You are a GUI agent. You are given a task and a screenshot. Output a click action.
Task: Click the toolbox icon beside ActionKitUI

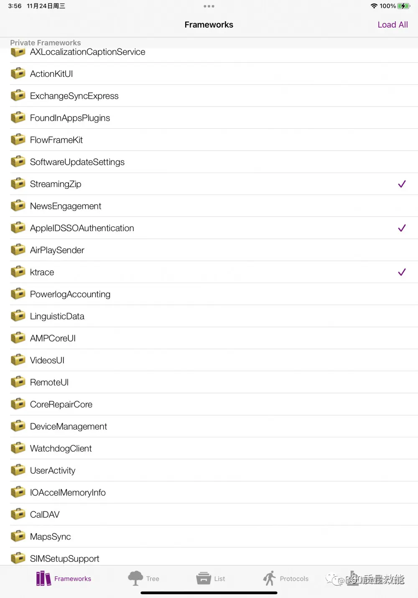(x=18, y=74)
